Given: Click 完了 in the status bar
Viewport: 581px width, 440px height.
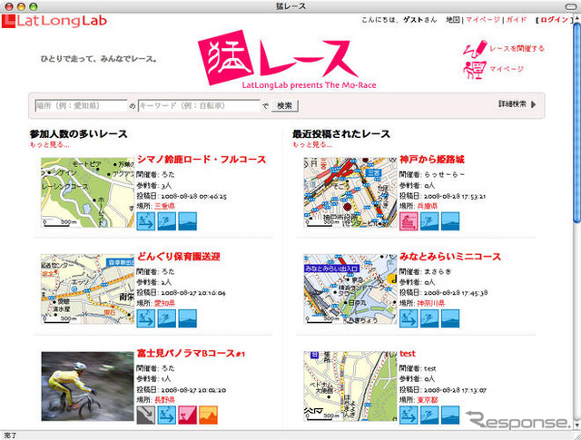Looking at the screenshot, I should pyautogui.click(x=10, y=435).
